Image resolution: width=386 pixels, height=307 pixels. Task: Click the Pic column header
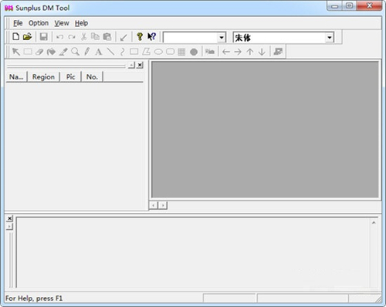70,77
